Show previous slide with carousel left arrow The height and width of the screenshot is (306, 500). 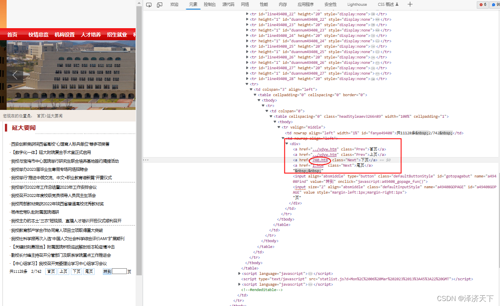pyautogui.click(x=15, y=75)
